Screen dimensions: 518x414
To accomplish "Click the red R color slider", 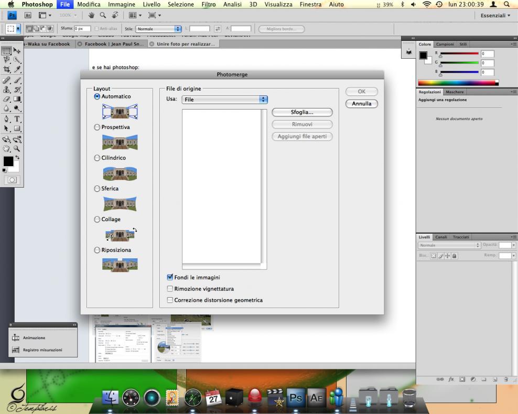I will [x=459, y=53].
